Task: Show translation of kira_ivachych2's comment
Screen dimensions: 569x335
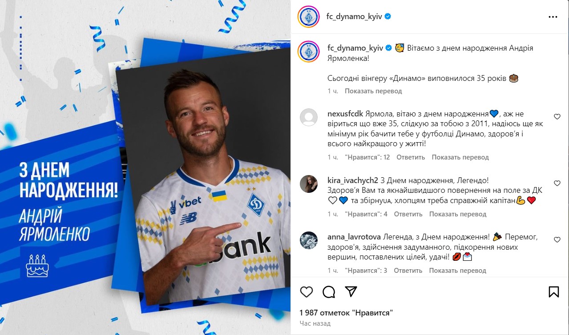Action: click(x=458, y=214)
